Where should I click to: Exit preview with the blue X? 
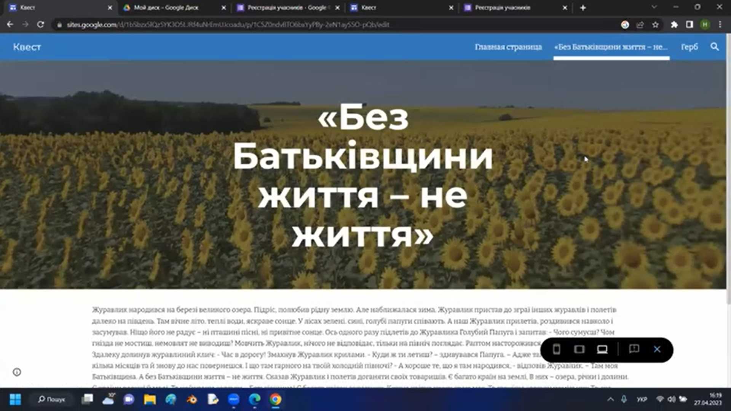[657, 349]
